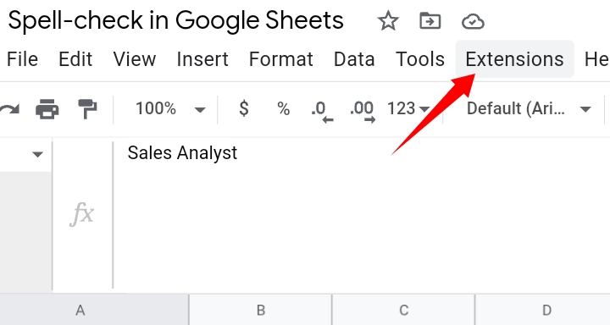Open the Format menu

tap(281, 59)
